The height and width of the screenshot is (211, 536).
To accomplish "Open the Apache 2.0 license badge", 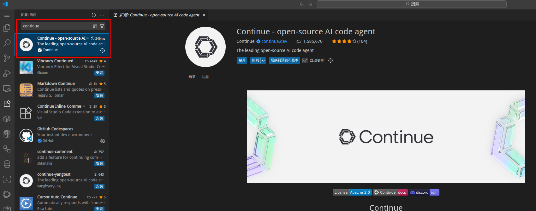I will [352, 192].
